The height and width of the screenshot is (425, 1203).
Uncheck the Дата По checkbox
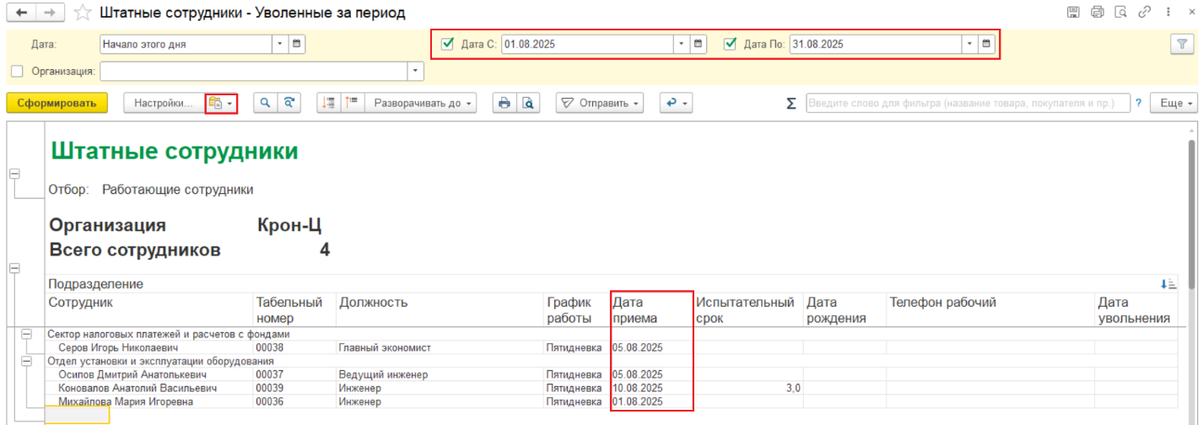tap(731, 44)
